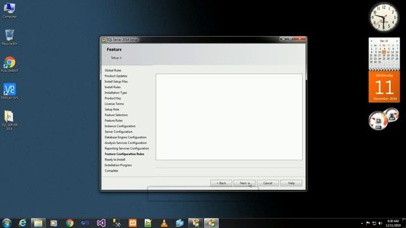Click the network tray icon

point(374,223)
